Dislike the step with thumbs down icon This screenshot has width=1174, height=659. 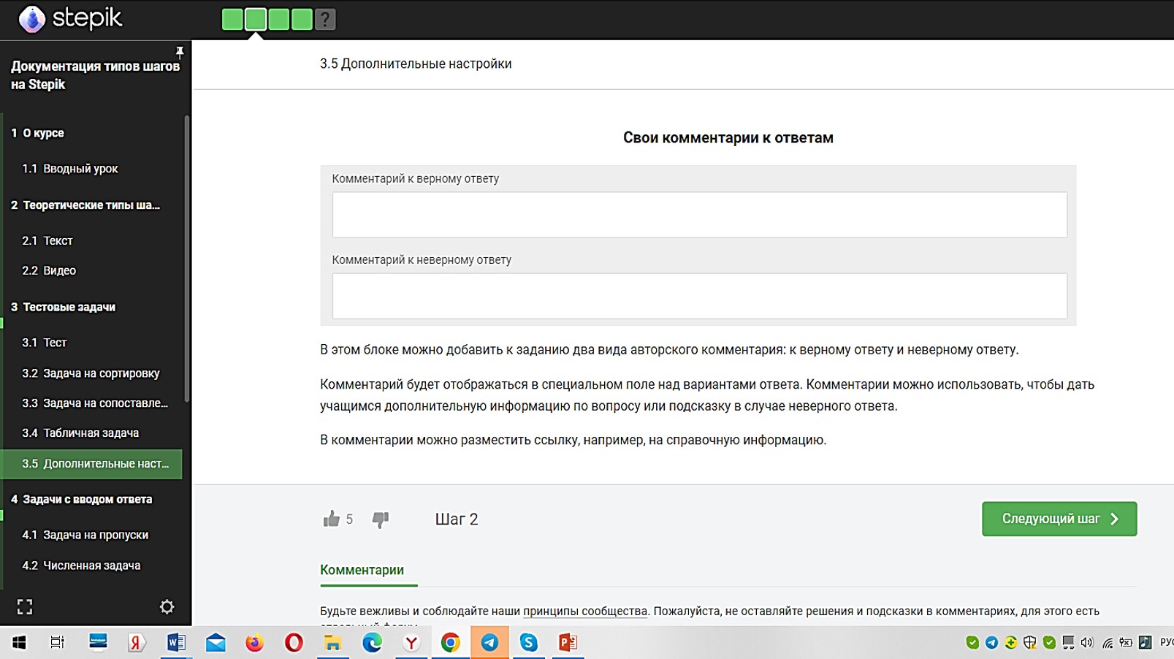point(381,519)
